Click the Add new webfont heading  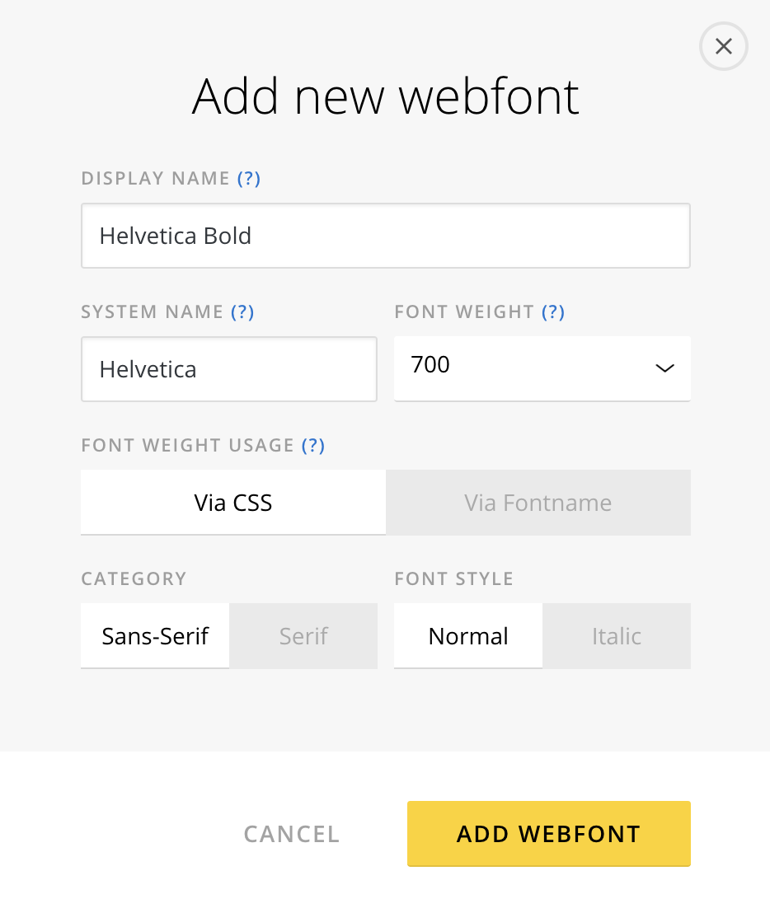point(385,96)
